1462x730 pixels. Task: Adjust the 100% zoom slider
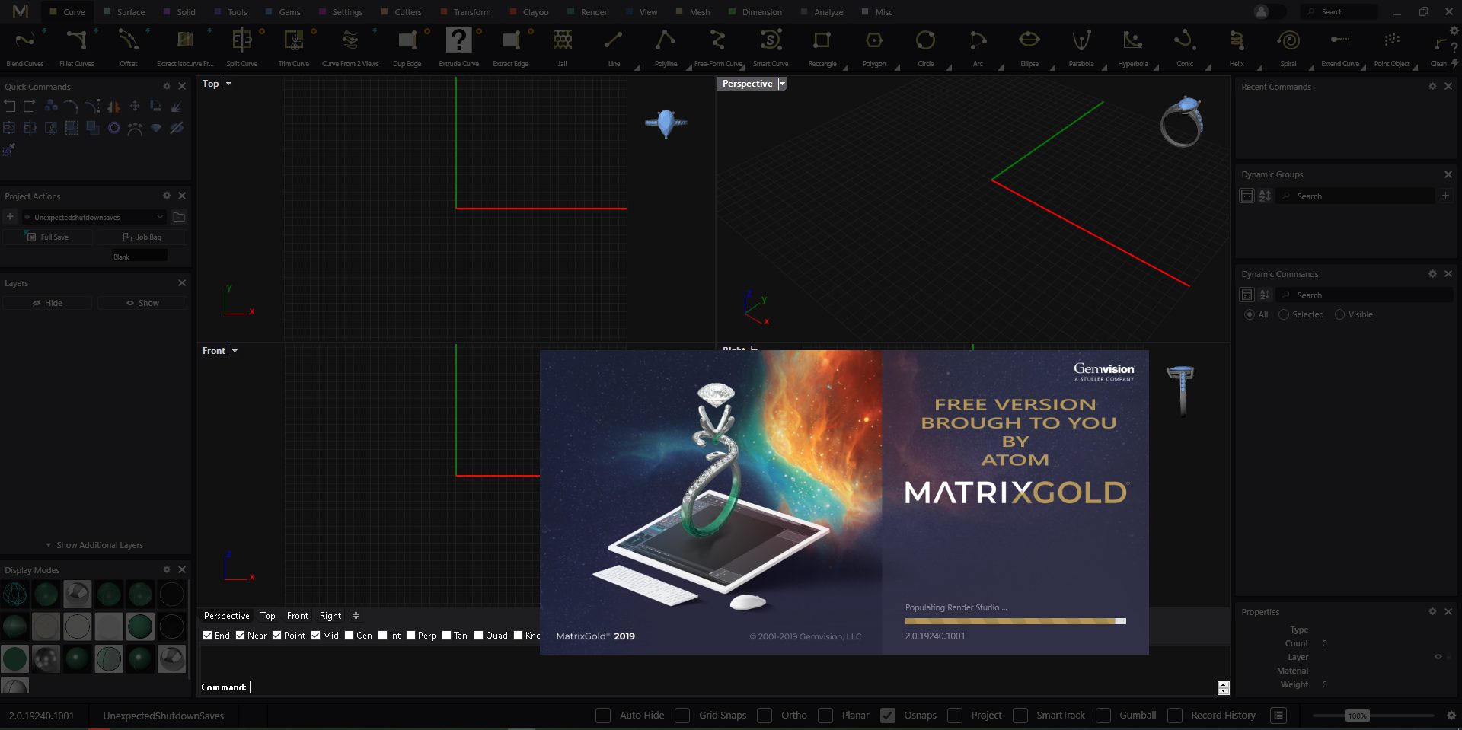pyautogui.click(x=1357, y=716)
